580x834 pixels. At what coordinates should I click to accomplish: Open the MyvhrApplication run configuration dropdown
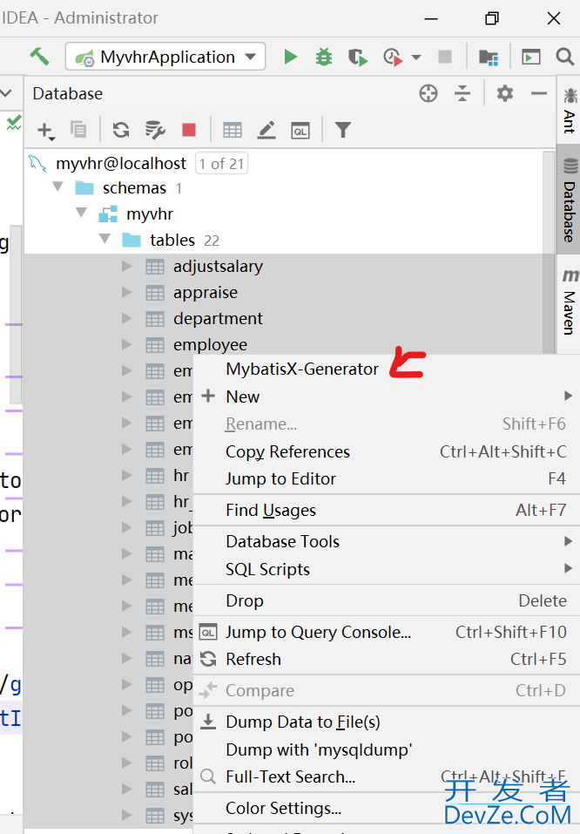pyautogui.click(x=165, y=57)
